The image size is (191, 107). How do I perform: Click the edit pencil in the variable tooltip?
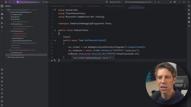110,58
